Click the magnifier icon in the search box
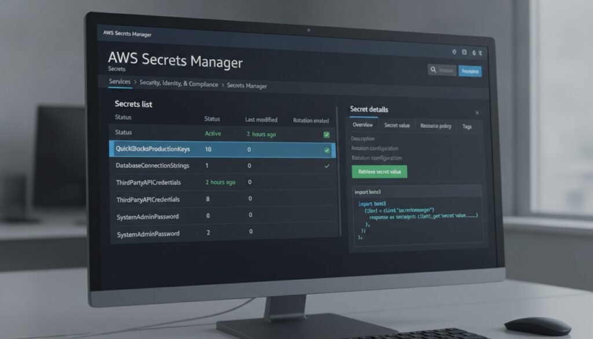Image resolution: width=593 pixels, height=339 pixels. pyautogui.click(x=433, y=70)
